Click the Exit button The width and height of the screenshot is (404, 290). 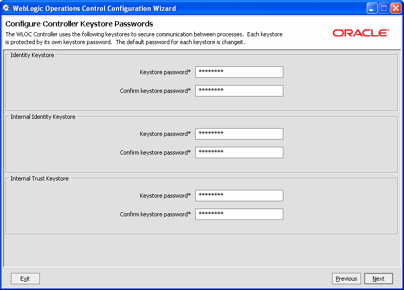(x=25, y=279)
